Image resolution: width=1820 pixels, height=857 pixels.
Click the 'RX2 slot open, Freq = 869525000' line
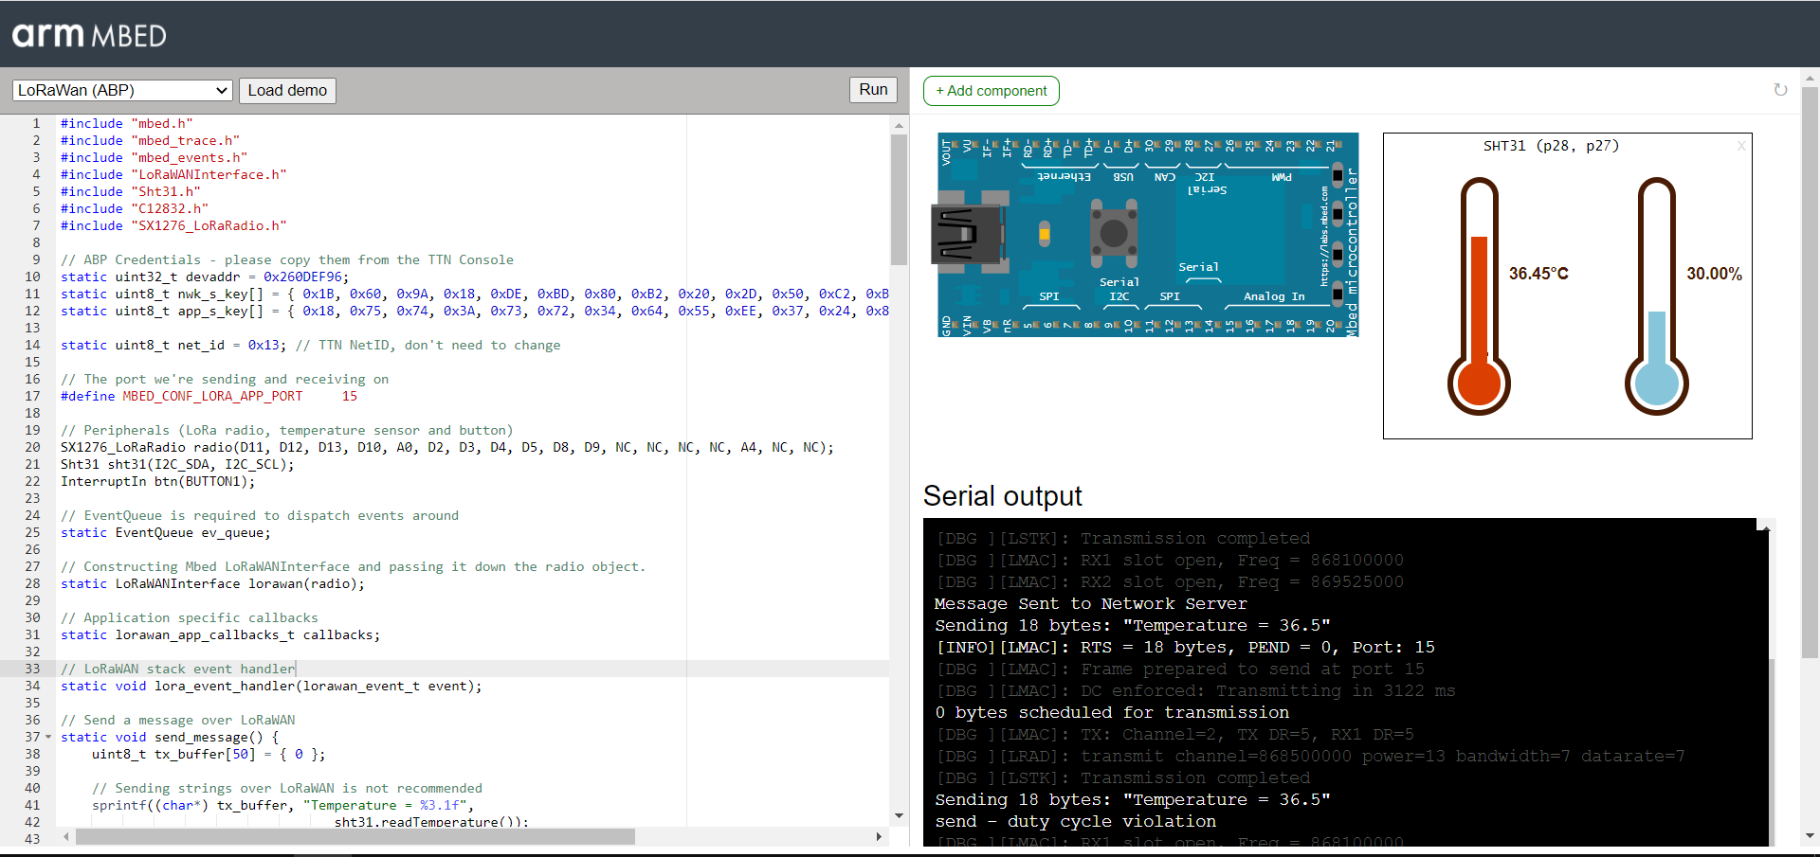point(1171,581)
